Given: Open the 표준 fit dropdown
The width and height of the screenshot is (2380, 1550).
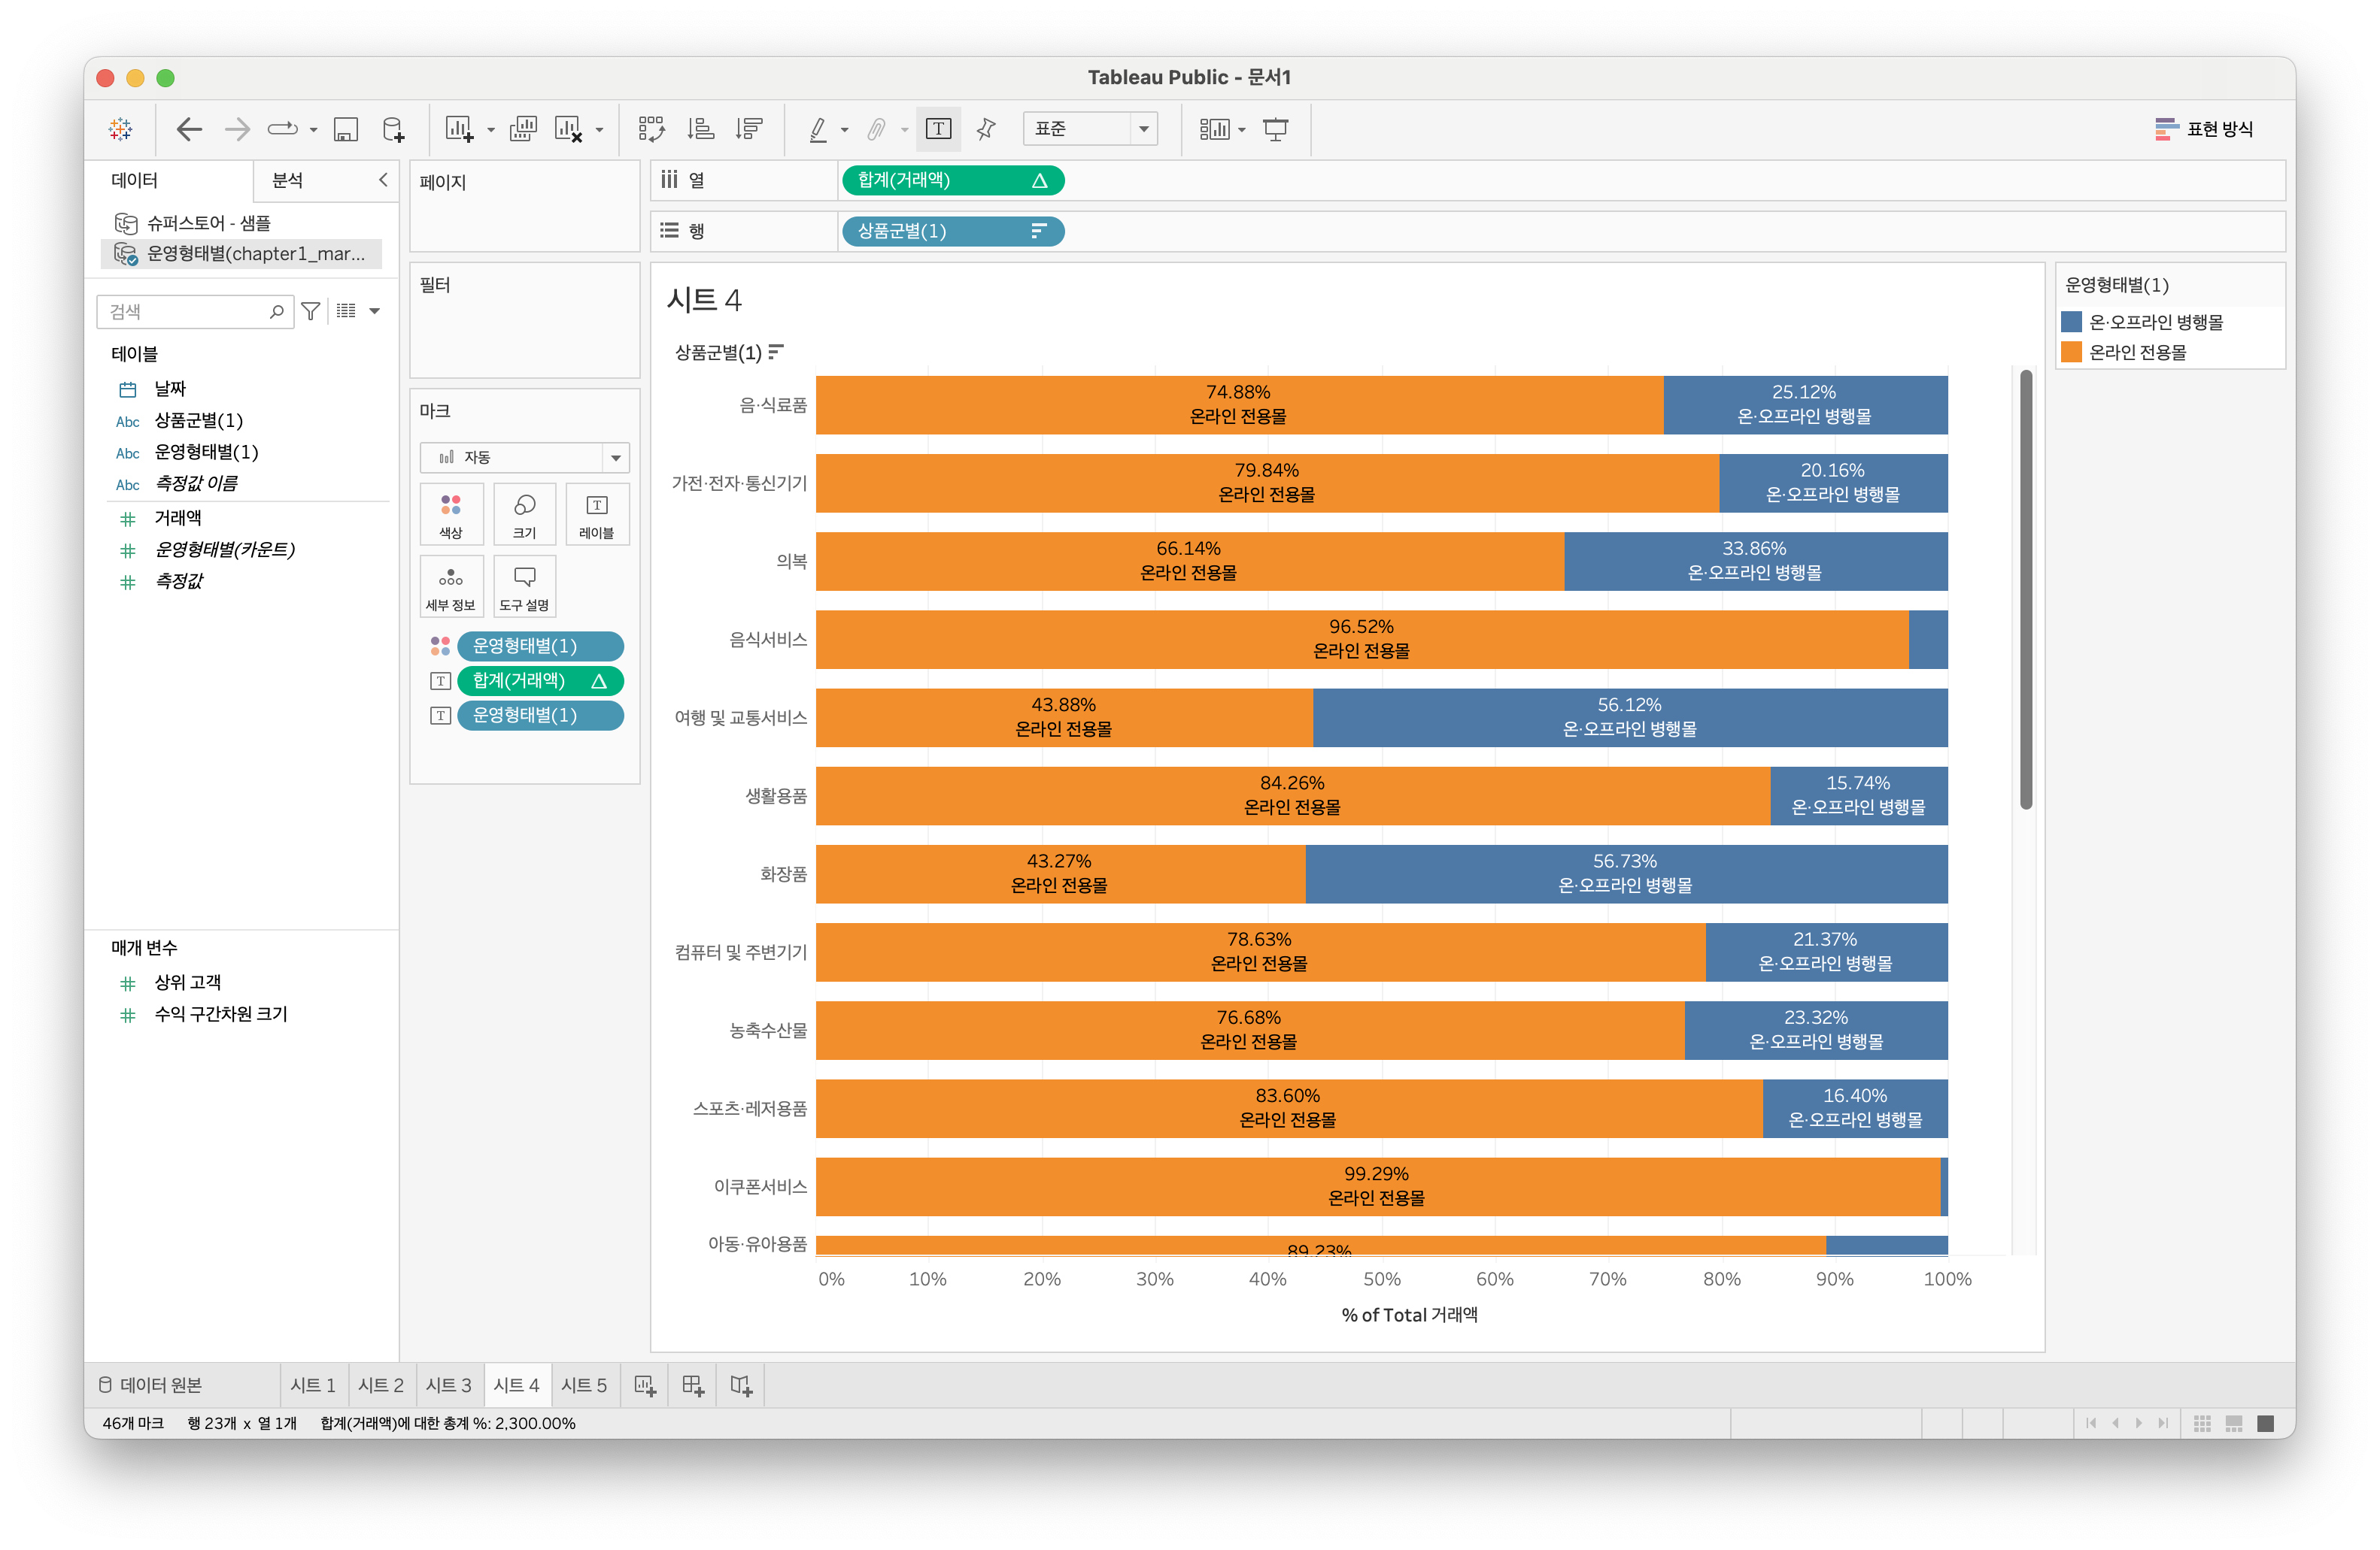Looking at the screenshot, I should pos(1090,129).
